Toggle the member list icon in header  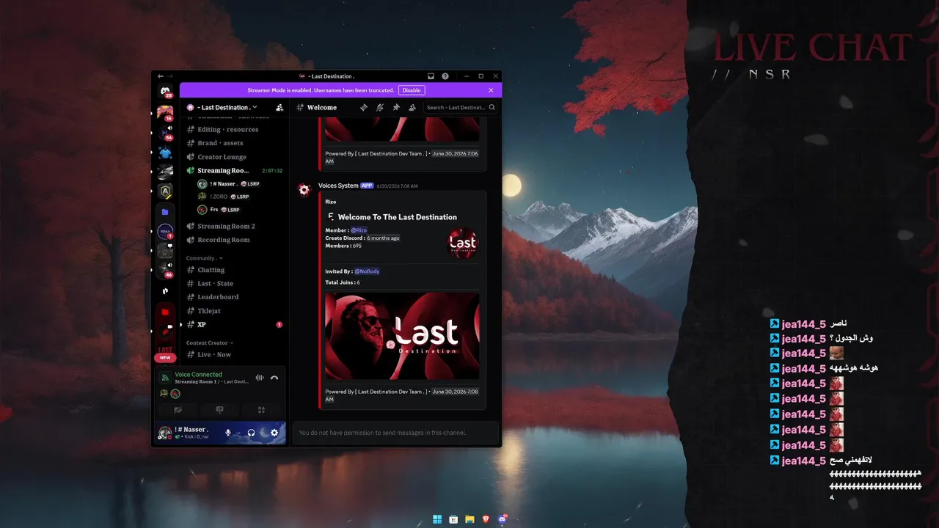412,107
